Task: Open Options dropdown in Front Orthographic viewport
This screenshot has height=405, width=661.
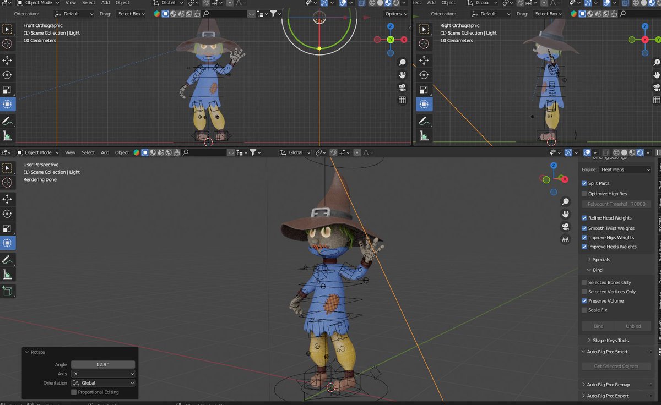Action: pos(396,14)
